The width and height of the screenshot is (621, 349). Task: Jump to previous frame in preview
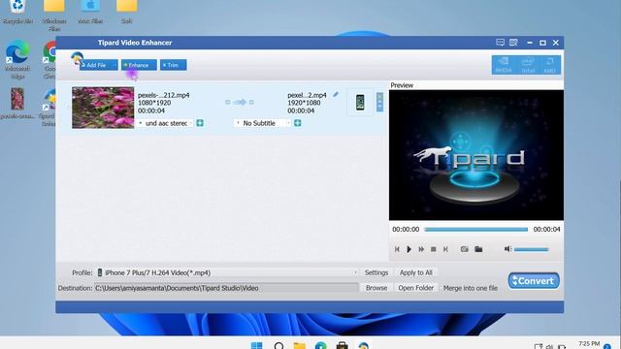397,249
